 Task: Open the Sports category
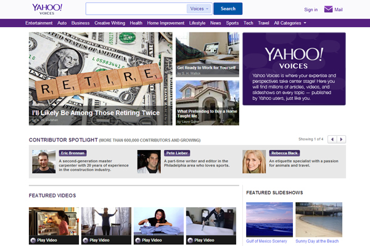[232, 23]
